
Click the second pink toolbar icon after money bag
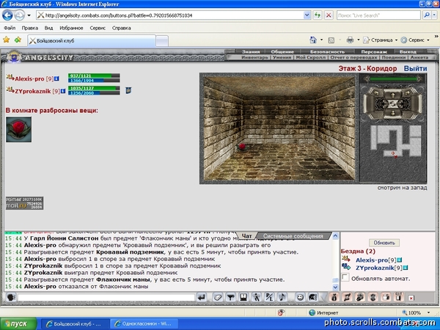tap(347, 297)
